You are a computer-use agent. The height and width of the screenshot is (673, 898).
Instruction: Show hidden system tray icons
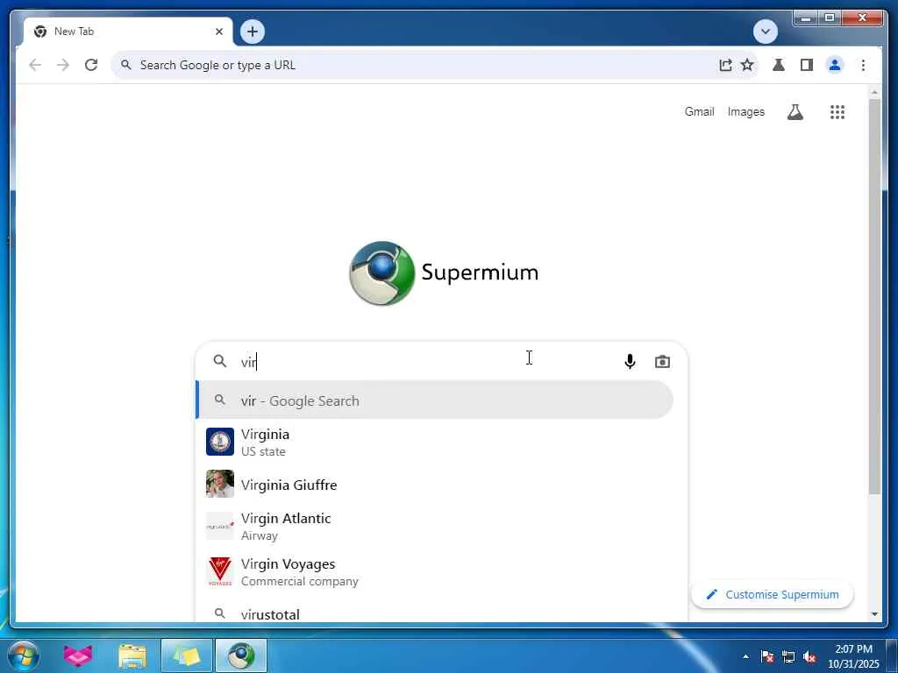[745, 656]
